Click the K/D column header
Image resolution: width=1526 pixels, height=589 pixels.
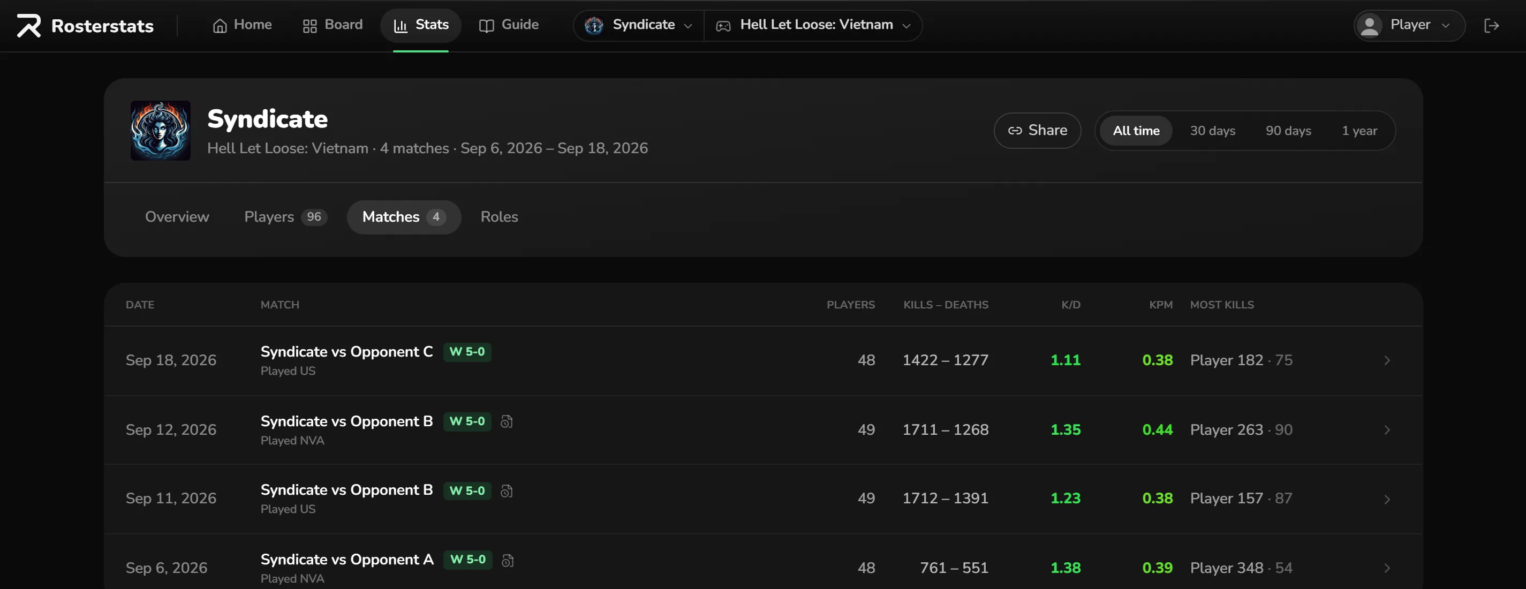(1070, 305)
